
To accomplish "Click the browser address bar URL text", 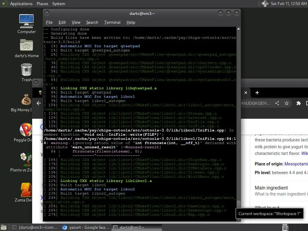I will [256, 103].
